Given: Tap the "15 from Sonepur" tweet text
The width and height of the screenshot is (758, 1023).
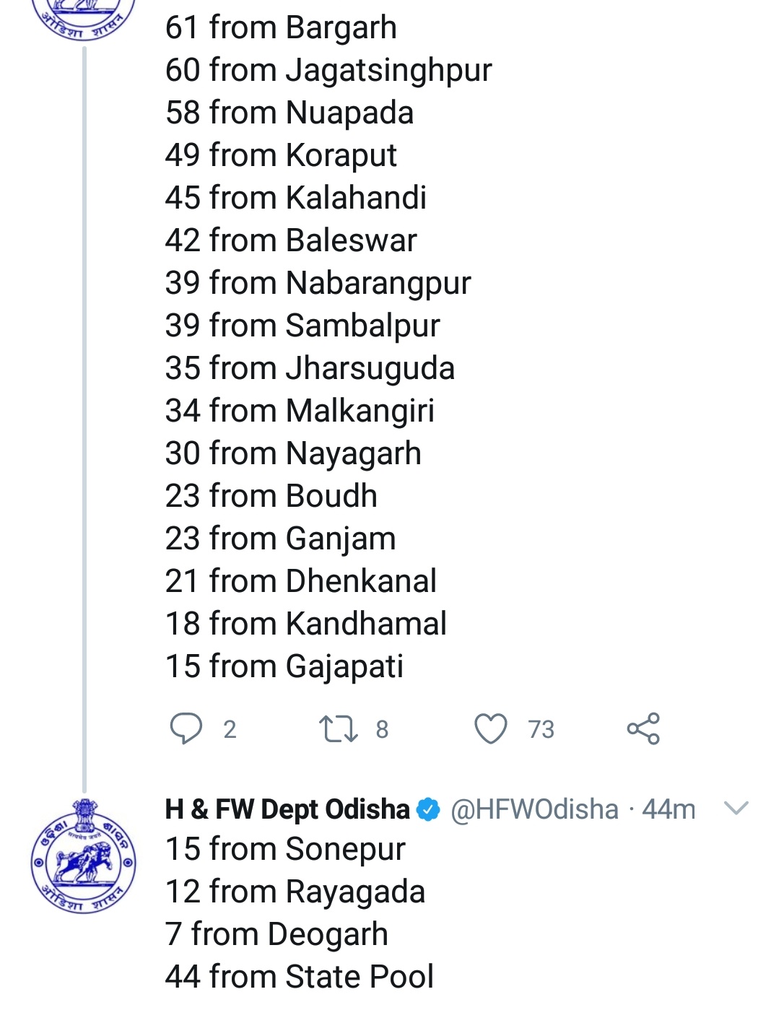Looking at the screenshot, I should tap(285, 849).
